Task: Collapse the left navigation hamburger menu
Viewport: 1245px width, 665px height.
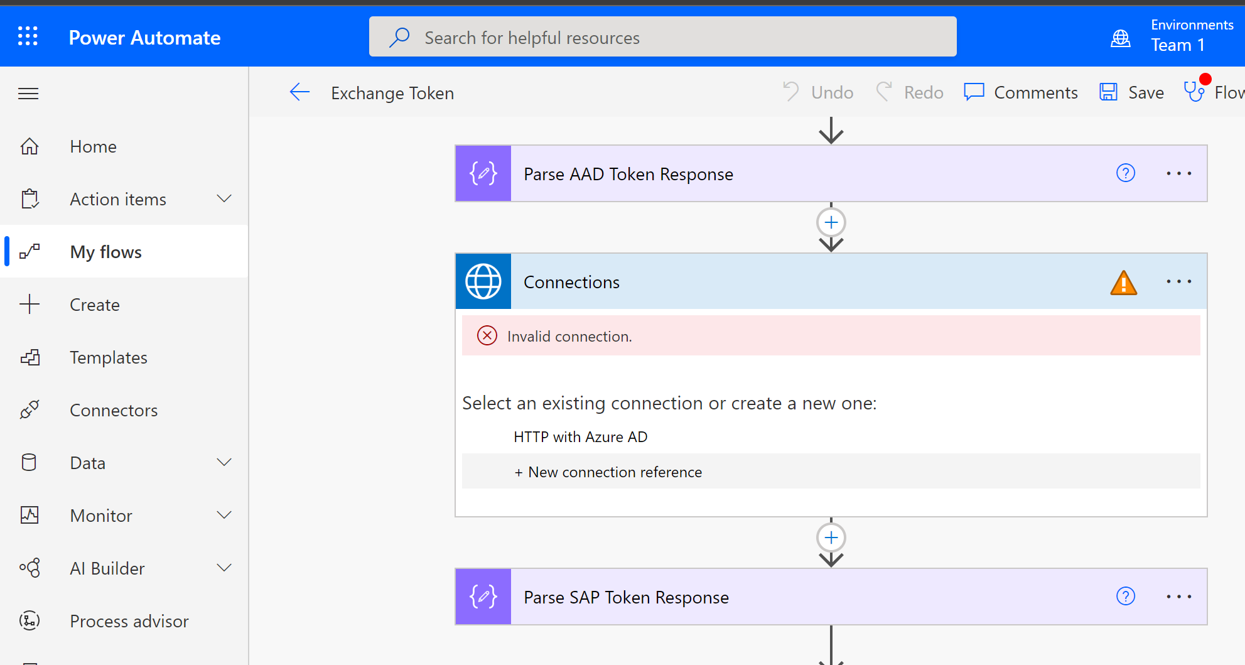Action: pos(28,94)
